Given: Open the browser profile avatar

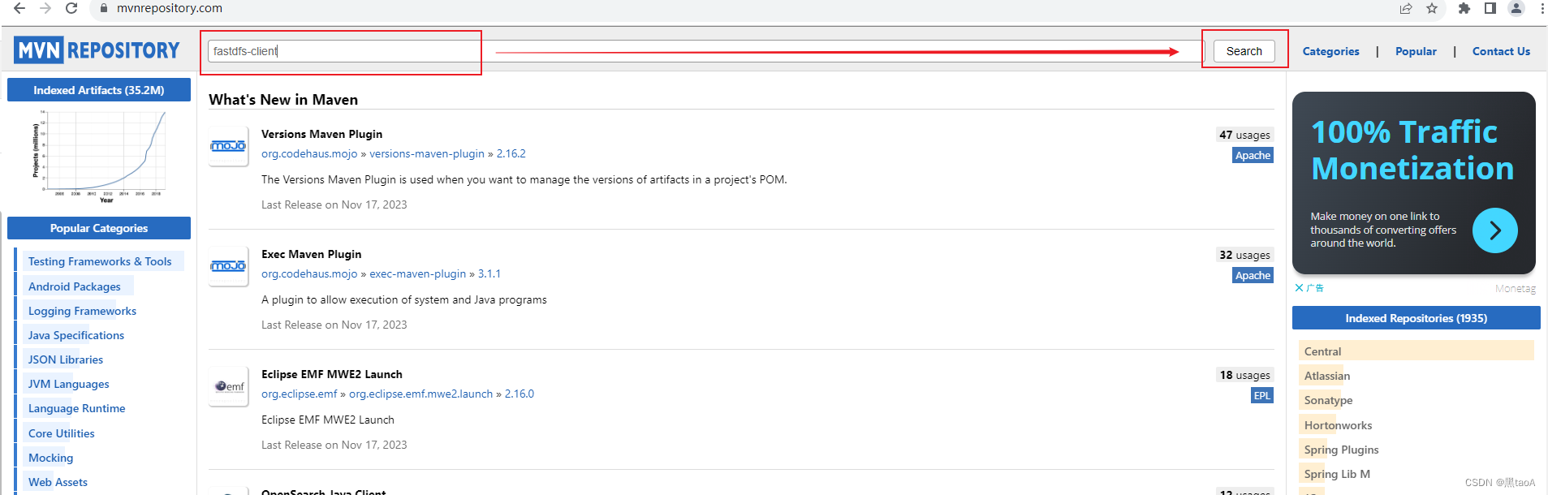Looking at the screenshot, I should pos(1516,8).
